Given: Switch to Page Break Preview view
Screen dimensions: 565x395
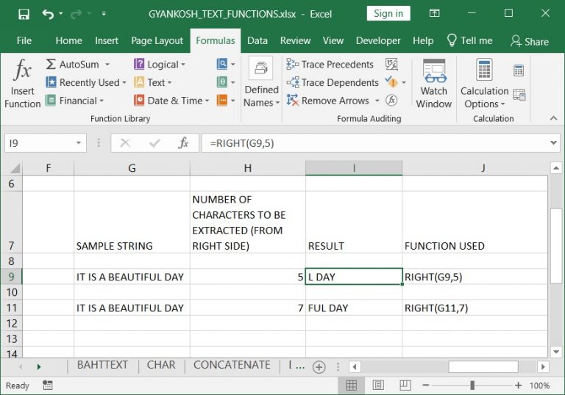Looking at the screenshot, I should coord(405,385).
